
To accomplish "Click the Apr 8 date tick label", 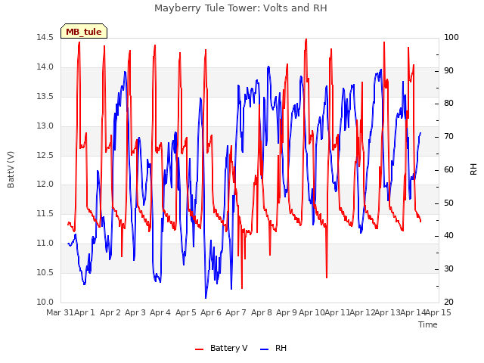I will [262, 312].
